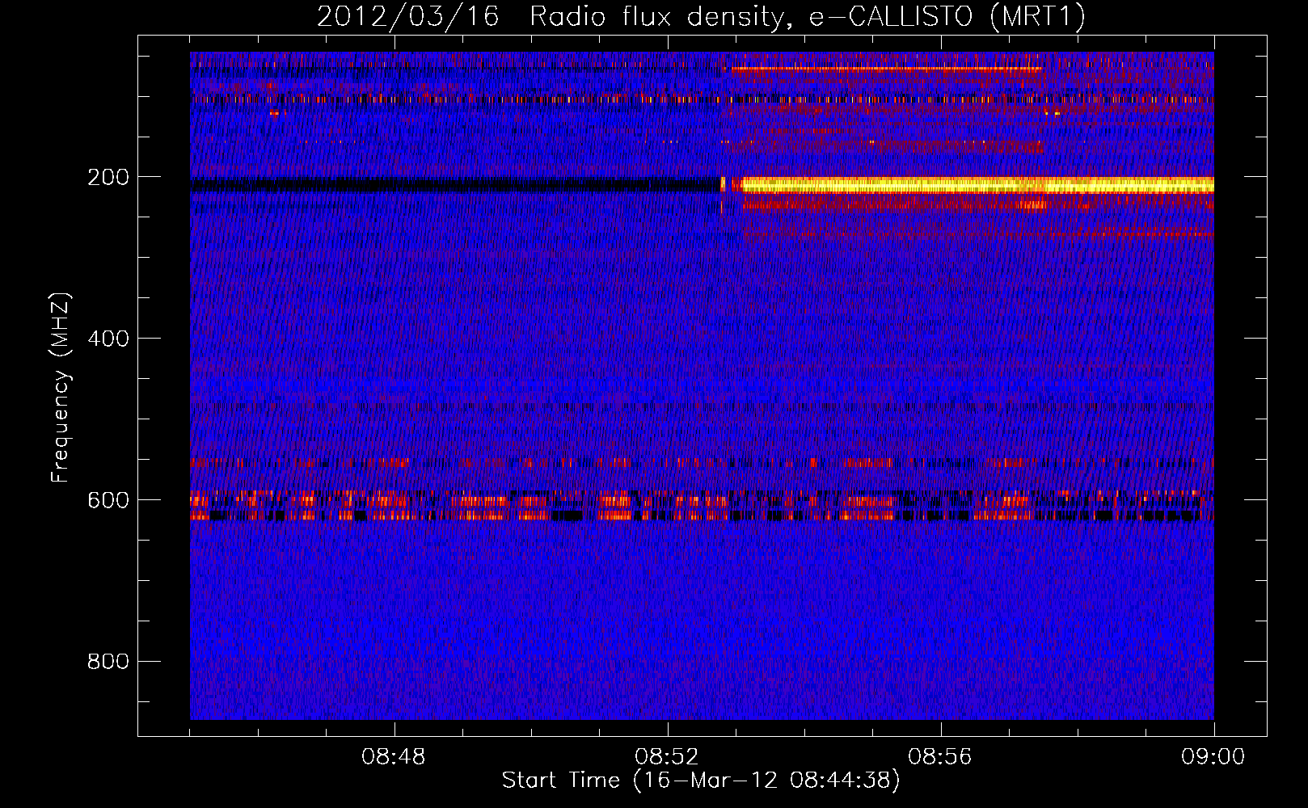
Task: Click the black band left of the yellow burst
Action: click(454, 185)
